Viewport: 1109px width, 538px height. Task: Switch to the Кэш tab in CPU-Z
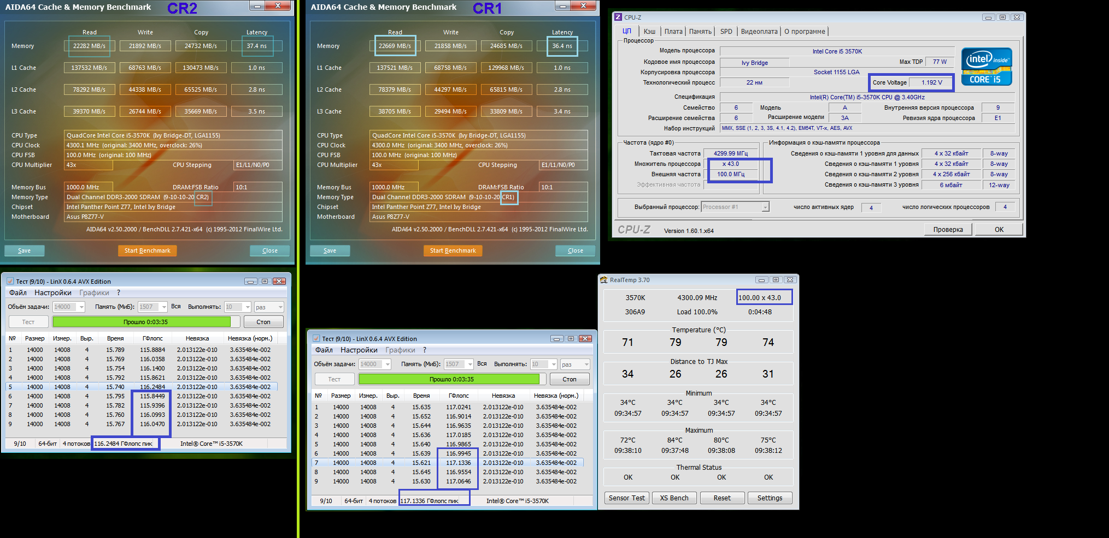coord(649,32)
